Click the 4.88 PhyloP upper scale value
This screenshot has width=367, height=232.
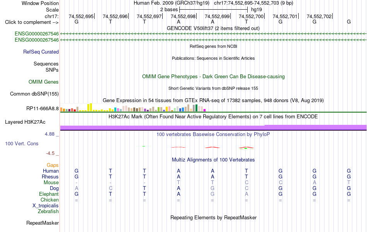pyautogui.click(x=49, y=134)
